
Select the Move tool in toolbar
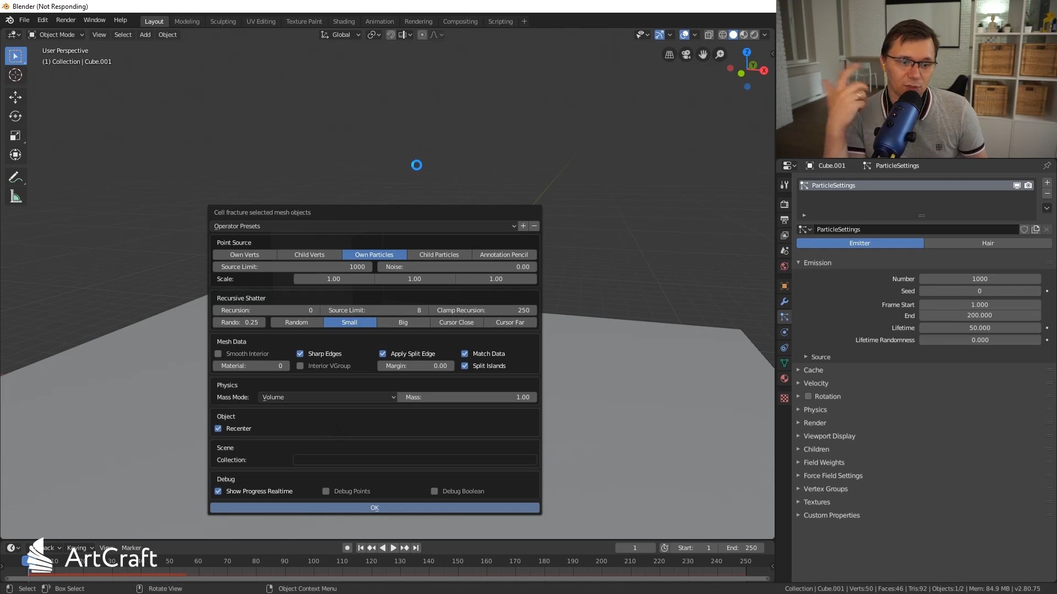coord(15,97)
